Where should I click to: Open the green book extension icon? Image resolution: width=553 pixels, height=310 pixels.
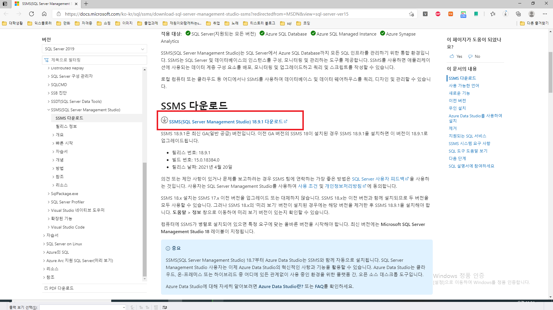476,14
